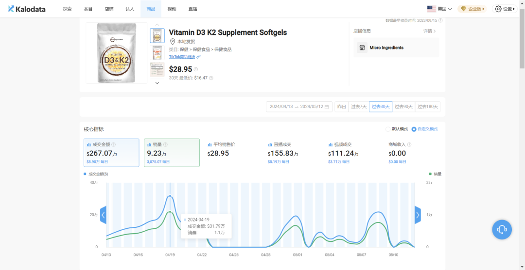Click help icon beside 成交金额
The image size is (525, 270).
[113, 144]
